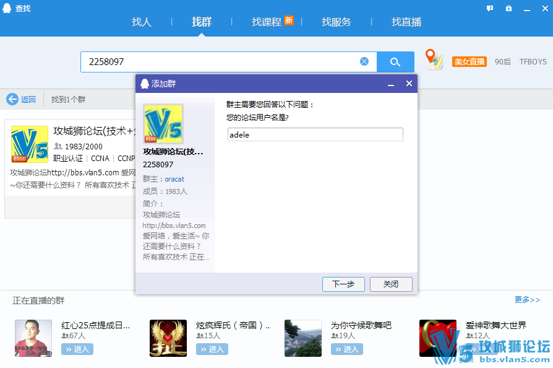Click the lock-shaped icon in title bar
The height and width of the screenshot is (368, 553).
pos(508,9)
